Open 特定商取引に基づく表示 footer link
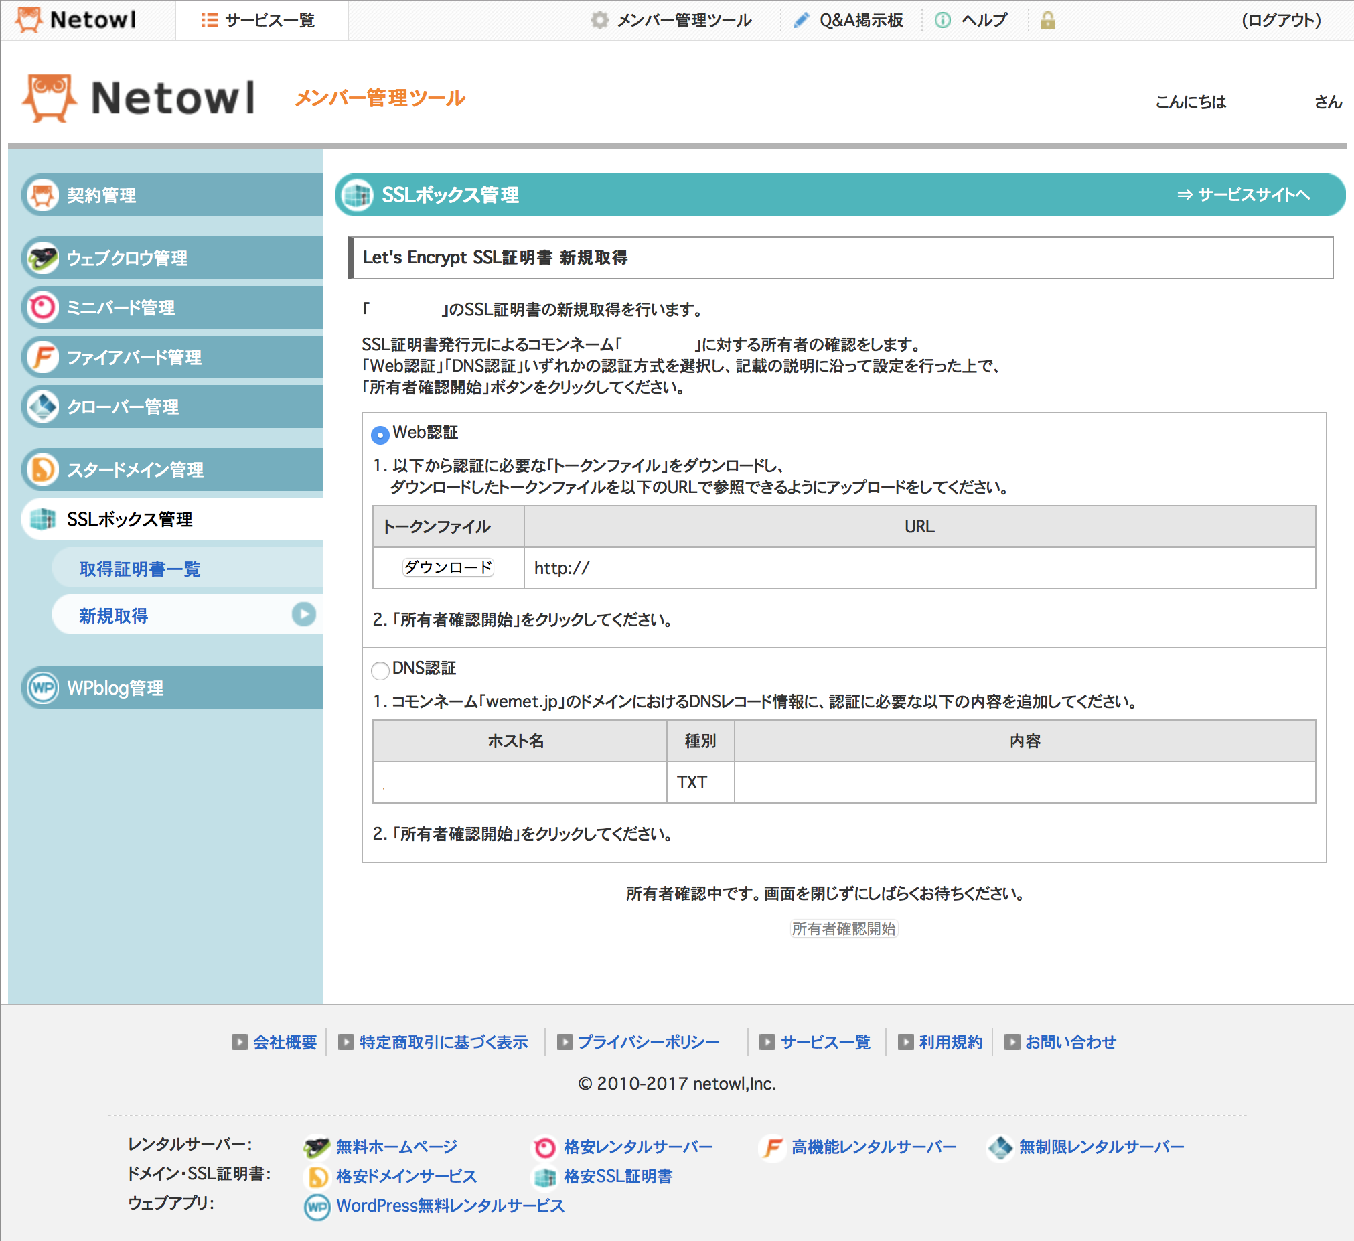 point(444,1042)
